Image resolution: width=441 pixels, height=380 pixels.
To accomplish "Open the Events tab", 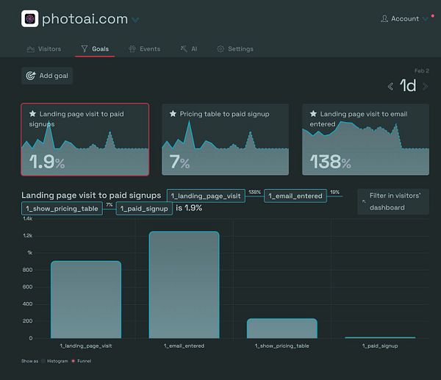I will [x=144, y=49].
